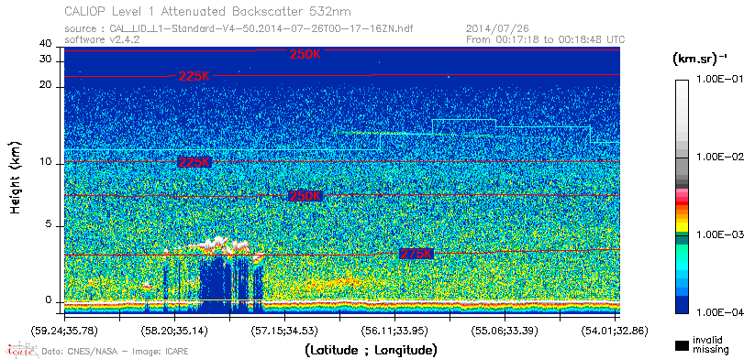
Task: Click the "software v2.4.2" text
Action: [x=102, y=39]
